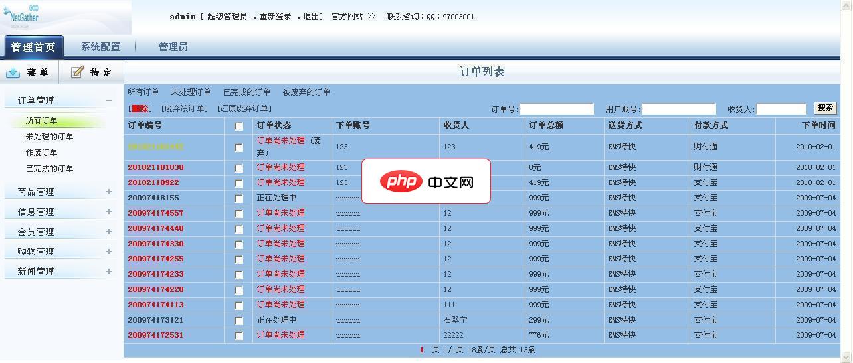The width and height of the screenshot is (853, 363).
Task: Check the box for order 200974174255
Action: pyautogui.click(x=239, y=259)
